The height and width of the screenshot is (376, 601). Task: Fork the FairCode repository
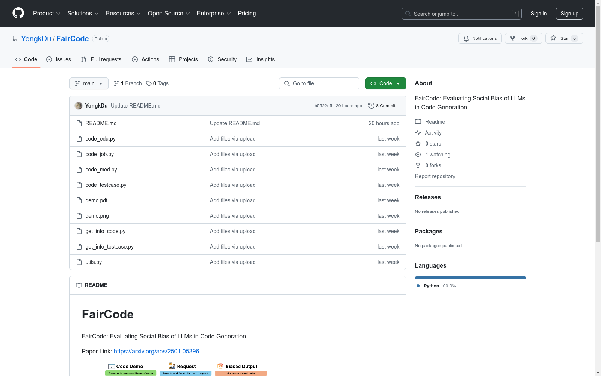[x=524, y=38]
